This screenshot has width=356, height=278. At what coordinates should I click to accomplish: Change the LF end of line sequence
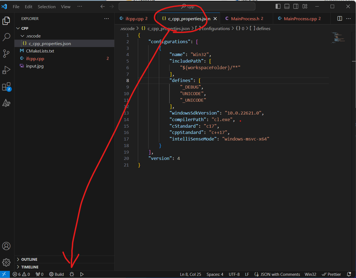[x=247, y=274]
